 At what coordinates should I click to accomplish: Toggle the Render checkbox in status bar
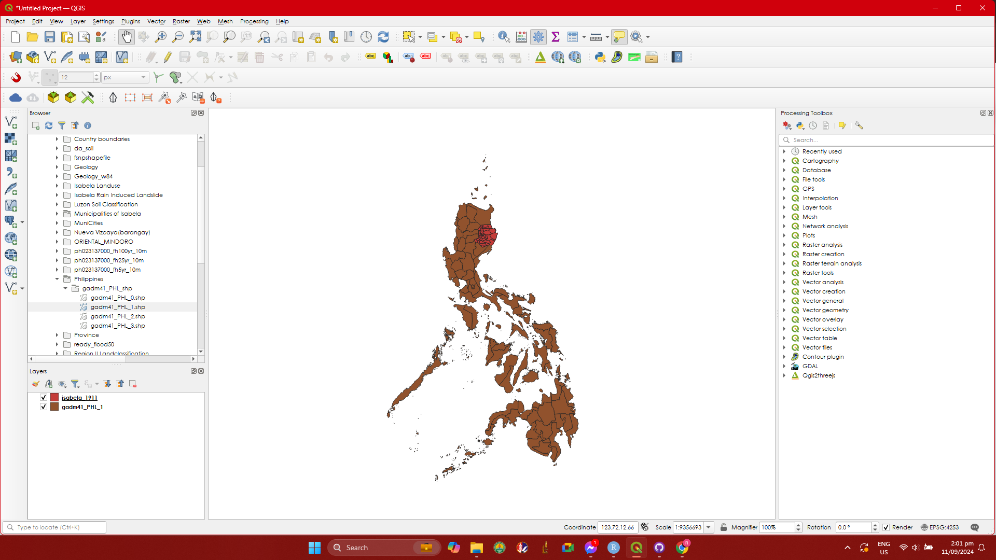point(886,527)
